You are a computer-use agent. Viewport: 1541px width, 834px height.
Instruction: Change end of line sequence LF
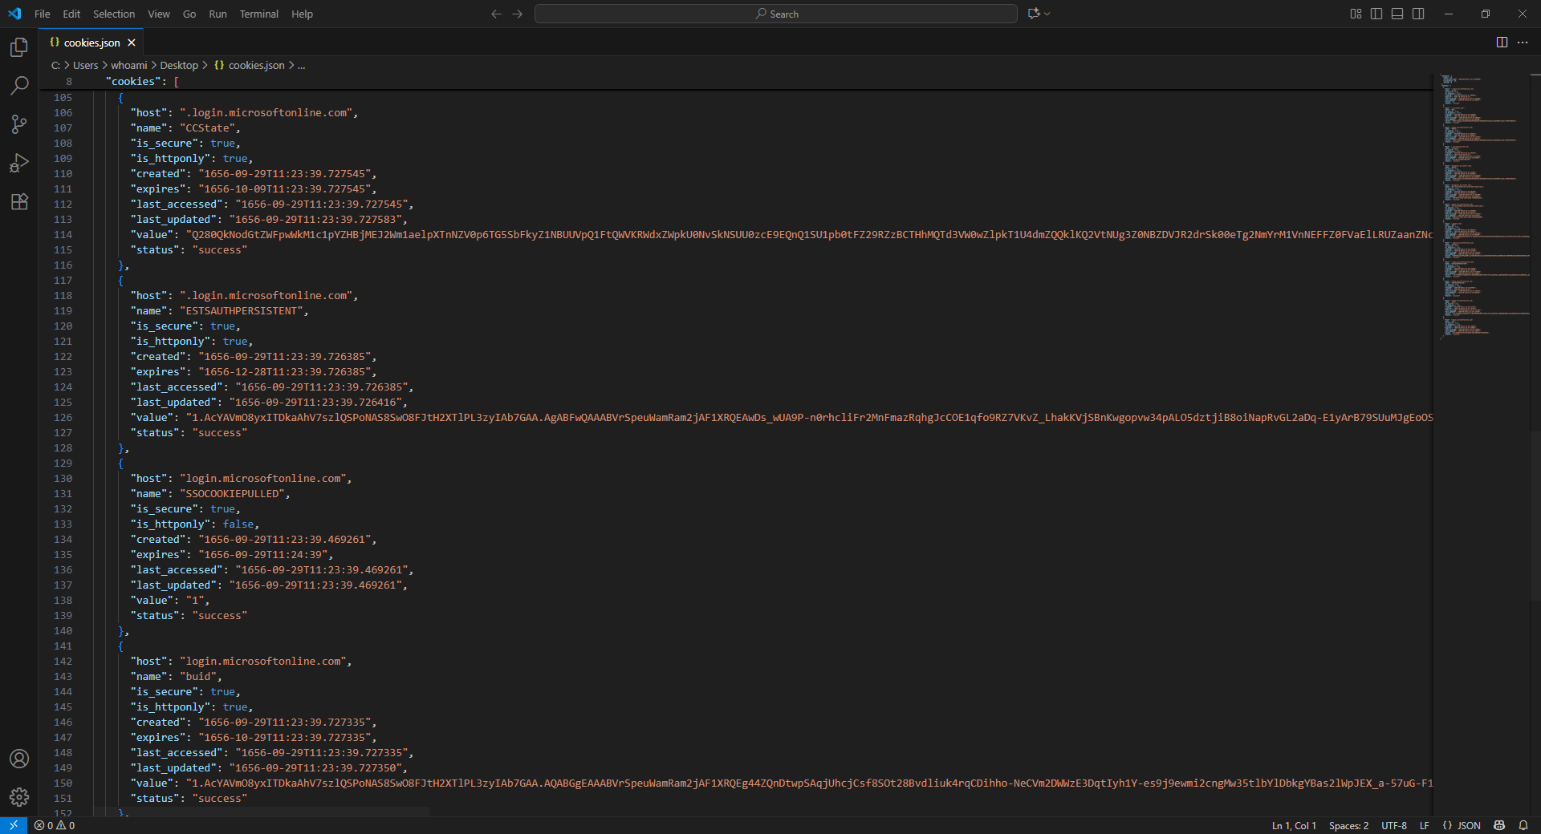coord(1425,825)
